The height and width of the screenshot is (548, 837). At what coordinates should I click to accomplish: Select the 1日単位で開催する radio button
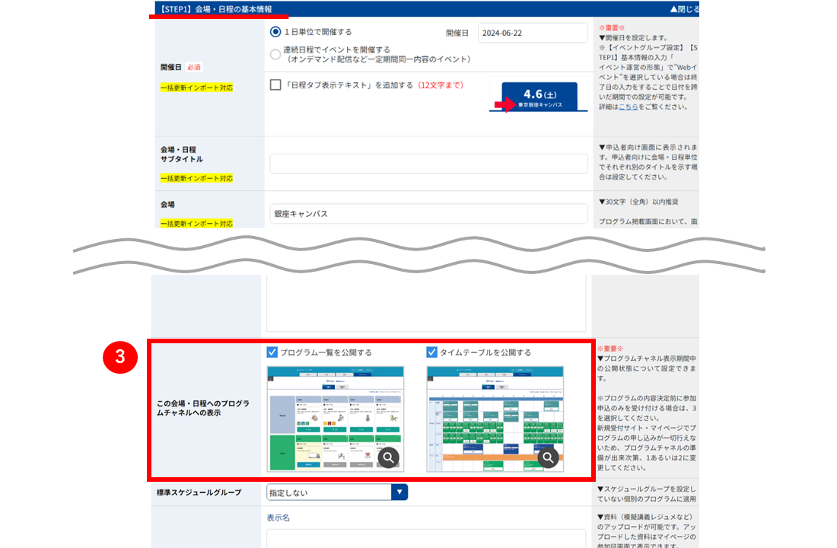click(275, 32)
